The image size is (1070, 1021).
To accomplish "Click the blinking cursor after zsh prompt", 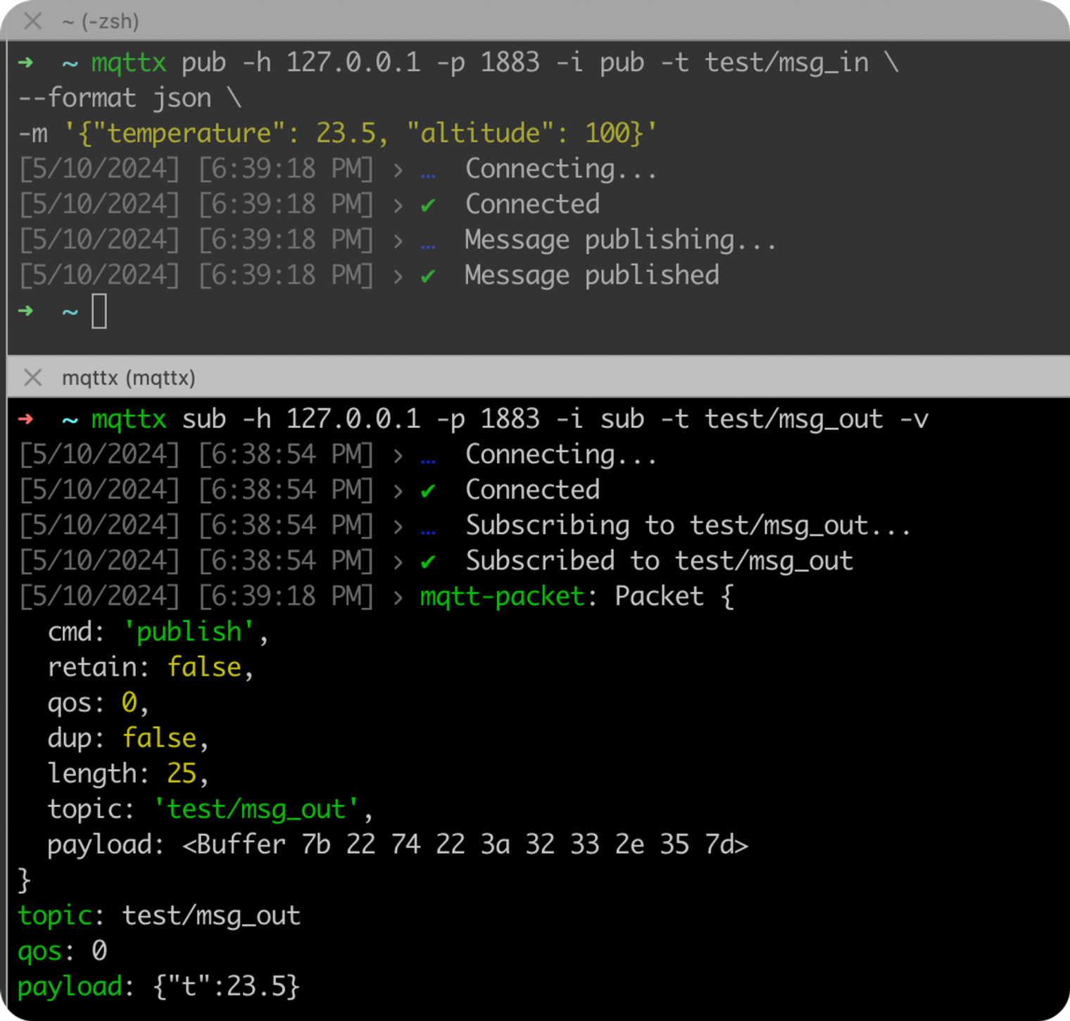I will [x=100, y=310].
